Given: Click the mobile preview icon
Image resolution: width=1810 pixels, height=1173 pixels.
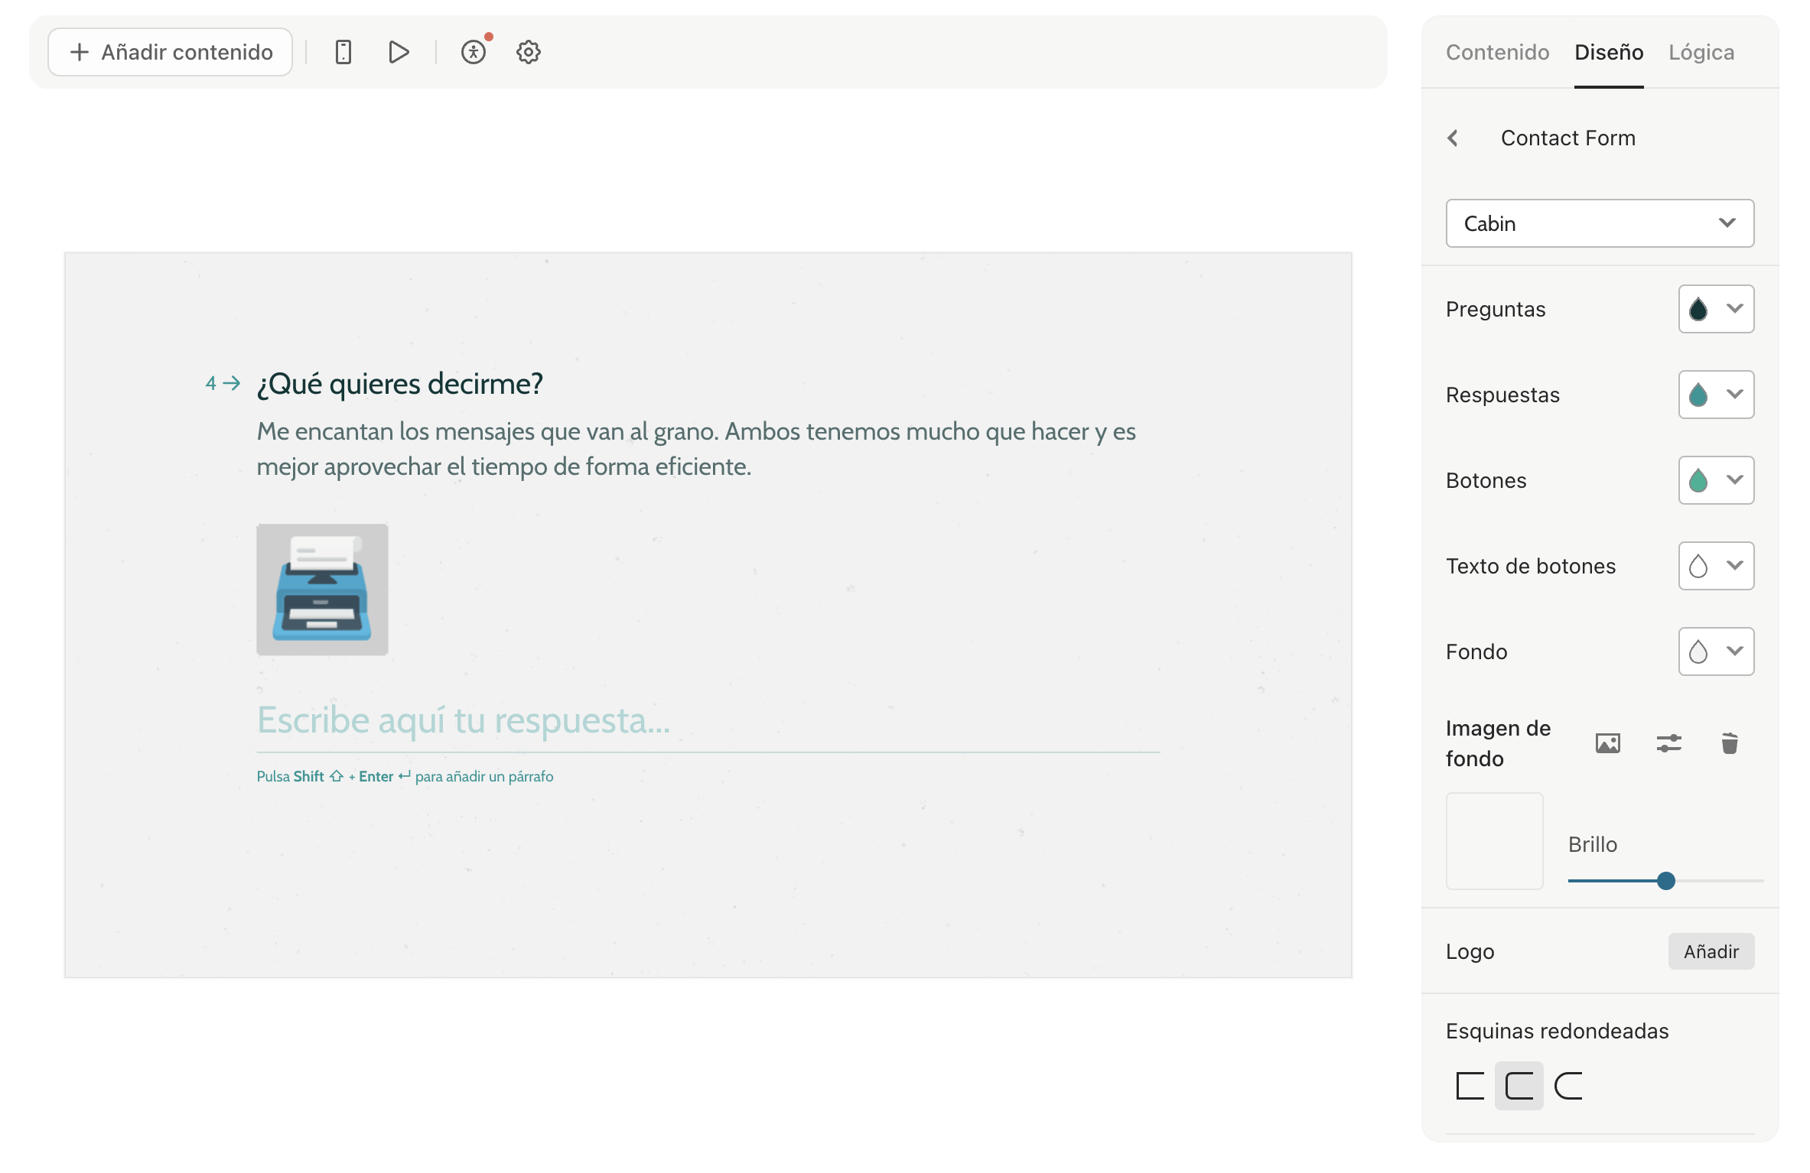Looking at the screenshot, I should click(x=342, y=51).
